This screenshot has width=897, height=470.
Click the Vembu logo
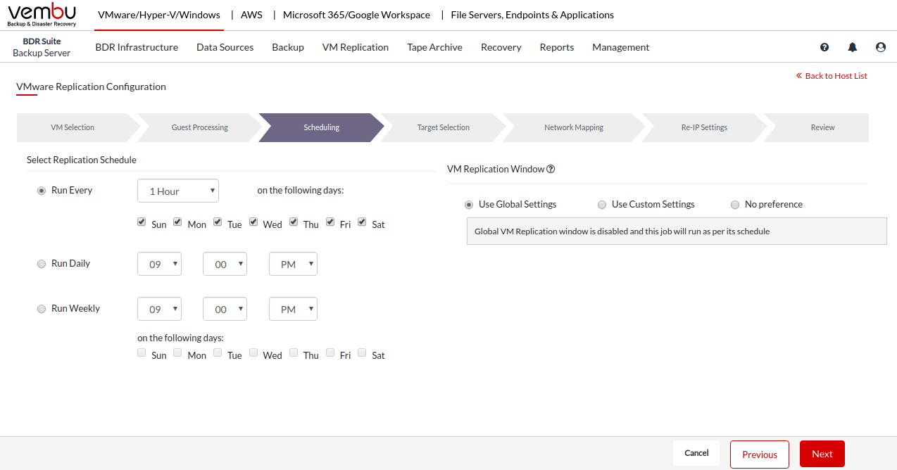tap(42, 15)
